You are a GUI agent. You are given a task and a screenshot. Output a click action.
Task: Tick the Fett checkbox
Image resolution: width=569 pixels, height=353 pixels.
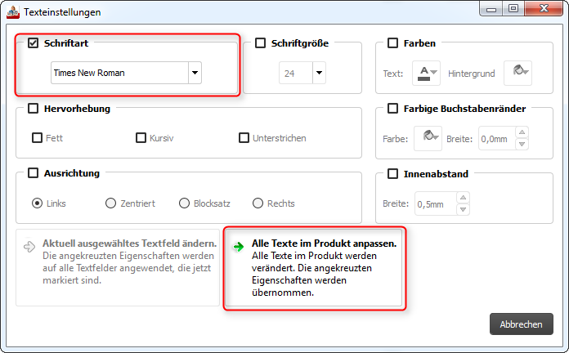[x=37, y=138]
